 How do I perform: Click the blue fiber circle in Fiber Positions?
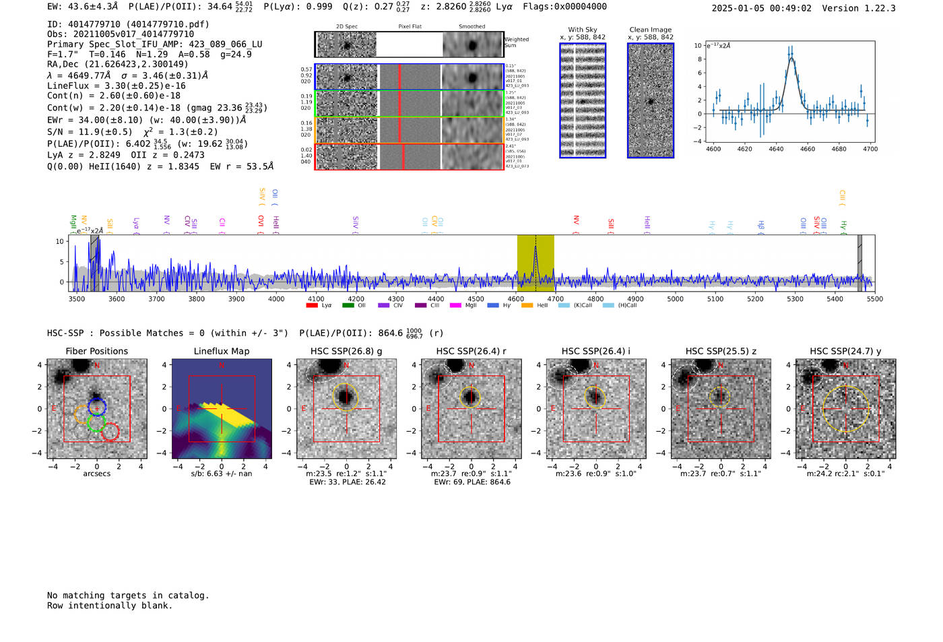coord(98,407)
